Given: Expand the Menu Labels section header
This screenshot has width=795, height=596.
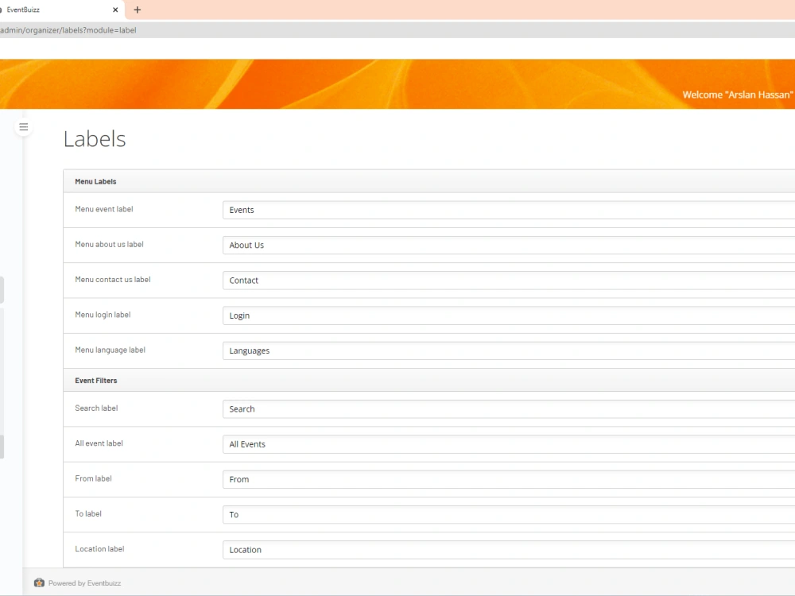Looking at the screenshot, I should (x=95, y=181).
